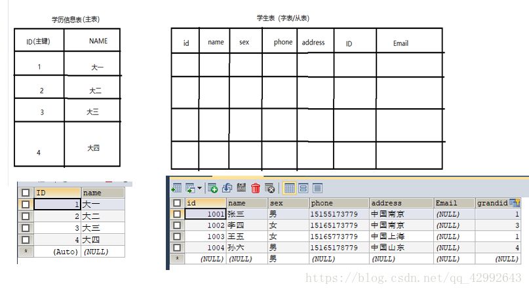Select the checkbox for row 大三

pyautogui.click(x=26, y=228)
